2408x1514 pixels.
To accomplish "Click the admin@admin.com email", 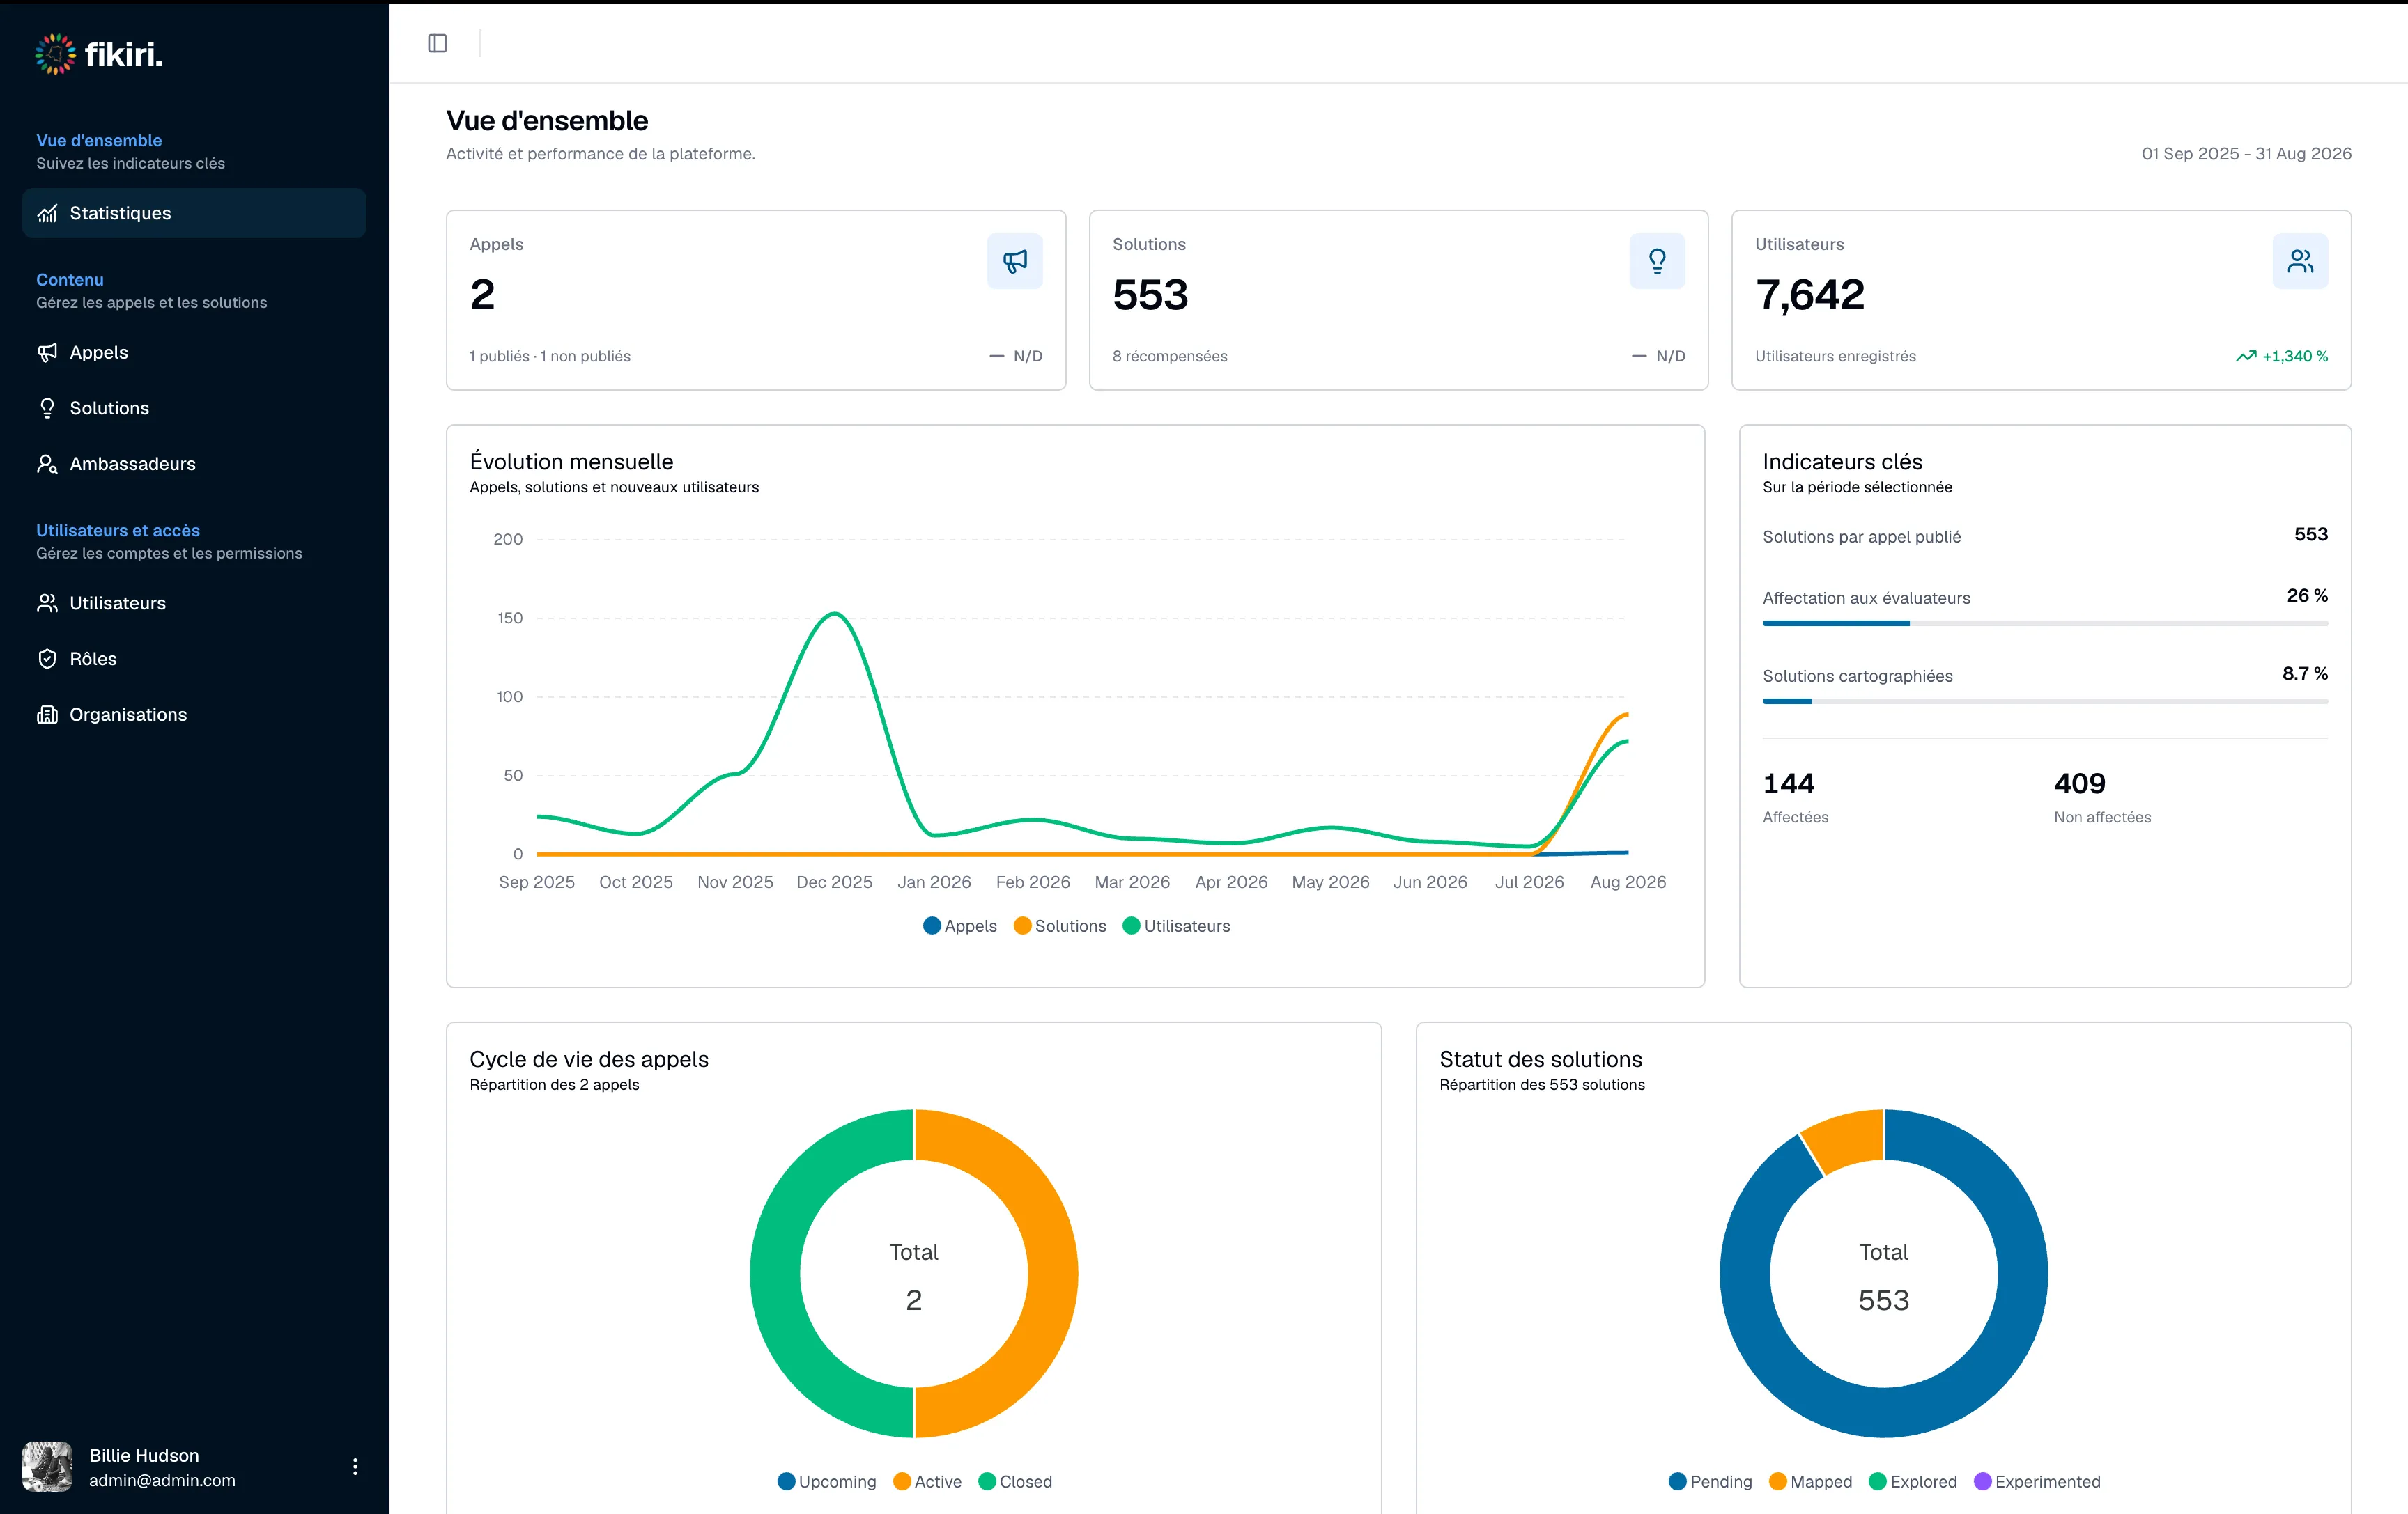I will point(162,1480).
